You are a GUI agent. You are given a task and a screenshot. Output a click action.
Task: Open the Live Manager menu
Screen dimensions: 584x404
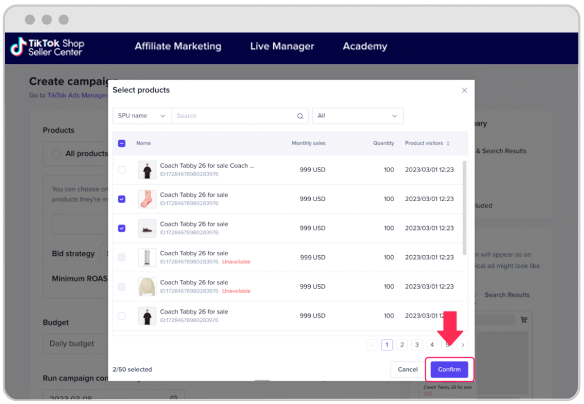282,46
